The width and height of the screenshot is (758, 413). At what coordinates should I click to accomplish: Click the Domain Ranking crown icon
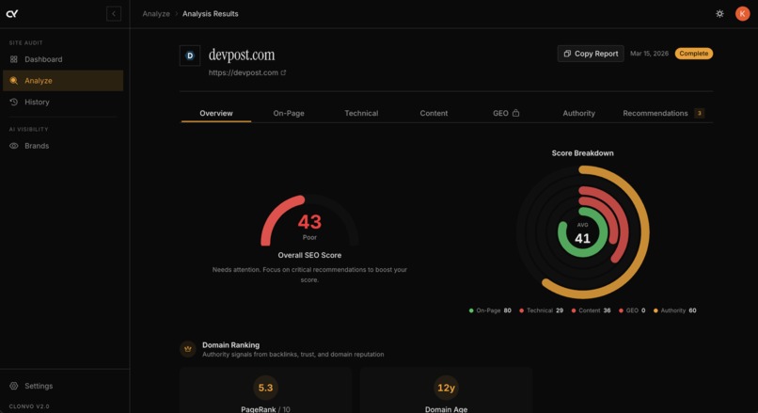pos(188,349)
